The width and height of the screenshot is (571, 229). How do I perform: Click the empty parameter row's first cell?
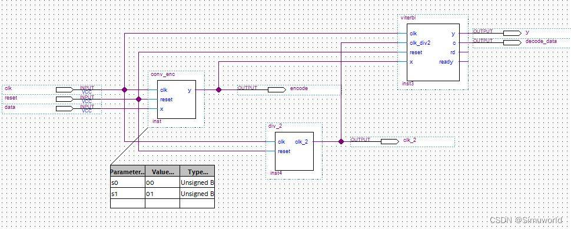pyautogui.click(x=128, y=204)
